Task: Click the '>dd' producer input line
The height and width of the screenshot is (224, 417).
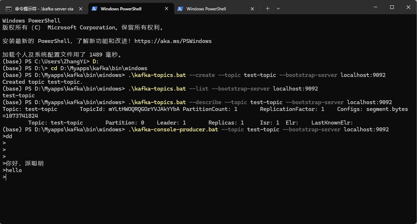Action: click(x=7, y=136)
